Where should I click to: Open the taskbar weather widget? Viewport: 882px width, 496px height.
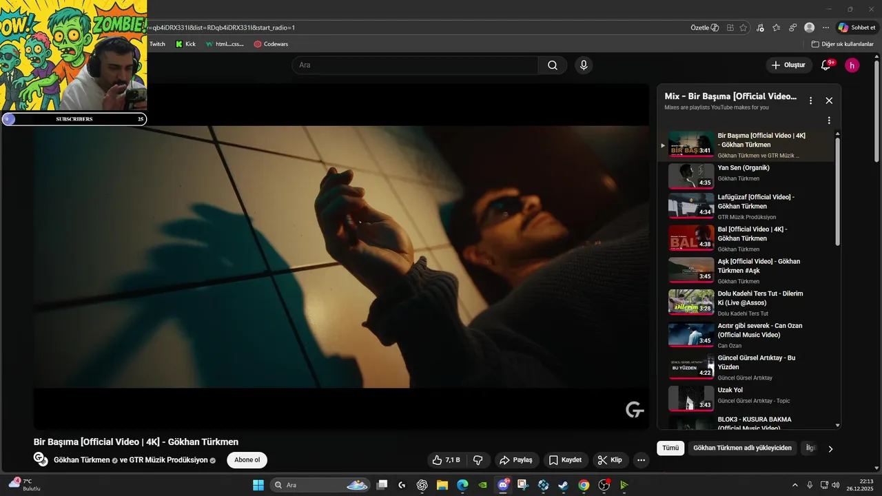point(24,484)
